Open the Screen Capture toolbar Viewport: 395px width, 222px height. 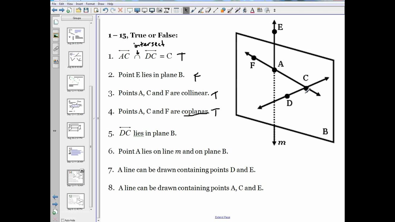159,10
